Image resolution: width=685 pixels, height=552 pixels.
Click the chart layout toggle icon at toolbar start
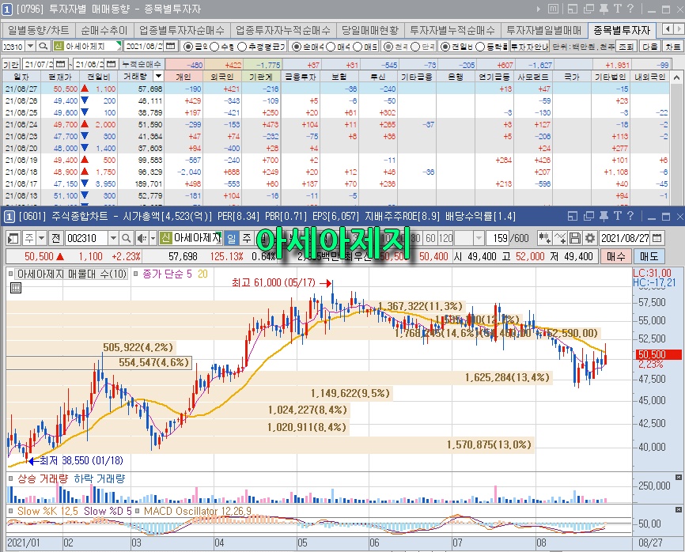[x=14, y=239]
